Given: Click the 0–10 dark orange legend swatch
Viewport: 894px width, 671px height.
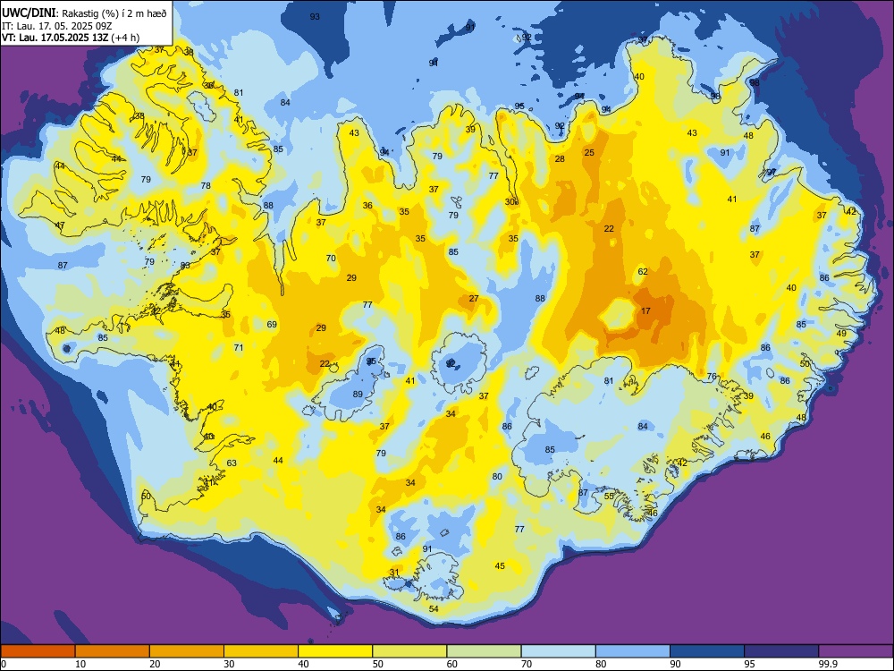Looking at the screenshot, I should (x=38, y=651).
